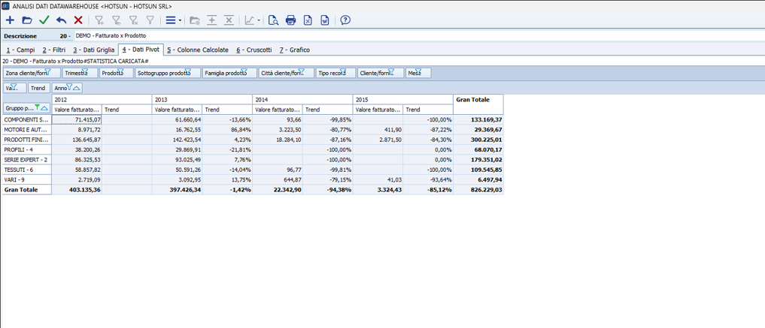
Task: Click the red X delete icon
Action: (77, 20)
